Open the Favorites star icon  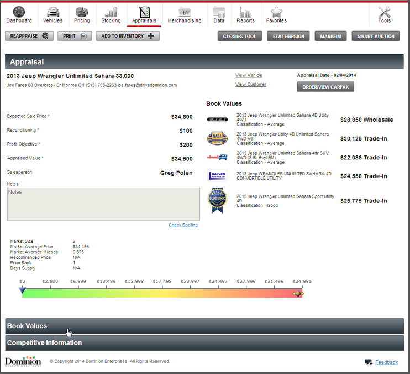click(x=276, y=12)
